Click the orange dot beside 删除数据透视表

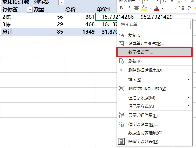(x=121, y=70)
